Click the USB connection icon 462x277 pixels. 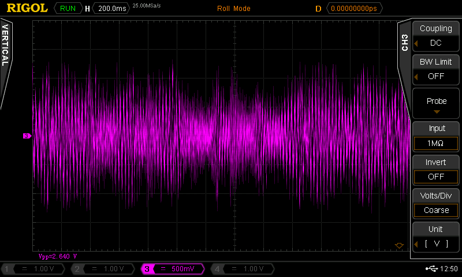(x=431, y=269)
